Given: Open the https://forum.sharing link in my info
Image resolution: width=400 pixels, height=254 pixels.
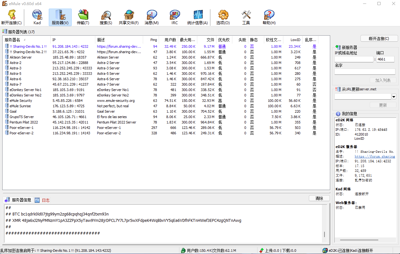Looking at the screenshot, I should [375, 157].
